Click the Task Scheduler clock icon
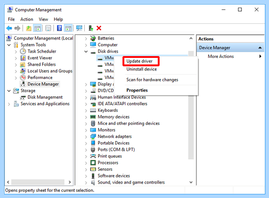The image size is (269, 198). tap(23, 51)
